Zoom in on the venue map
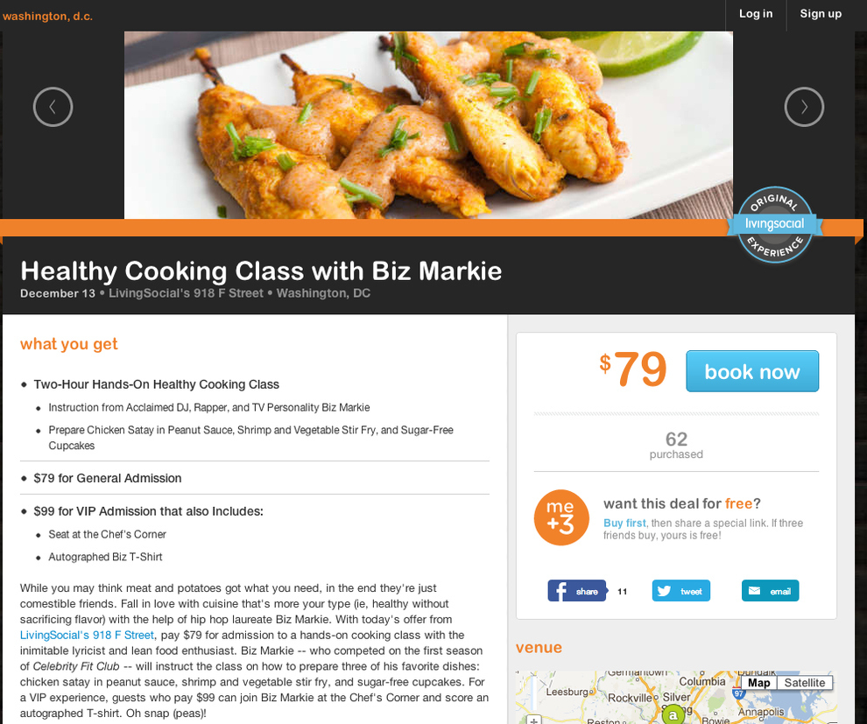The image size is (867, 724). point(533,720)
